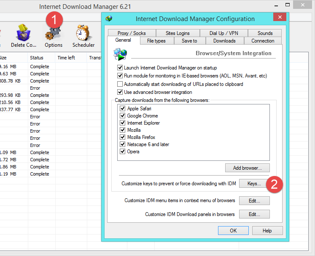Switch to the Save to tab

pos(189,41)
